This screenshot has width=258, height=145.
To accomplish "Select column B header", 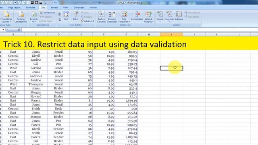I will pos(13,35).
